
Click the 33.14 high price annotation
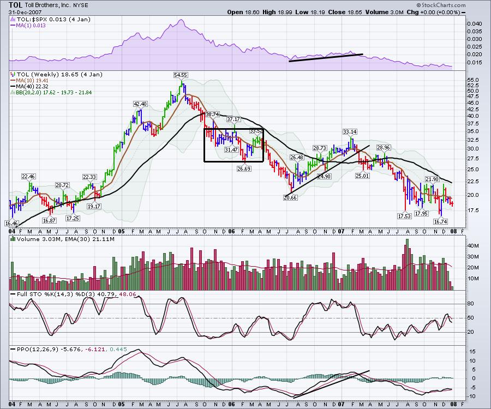tap(350, 131)
